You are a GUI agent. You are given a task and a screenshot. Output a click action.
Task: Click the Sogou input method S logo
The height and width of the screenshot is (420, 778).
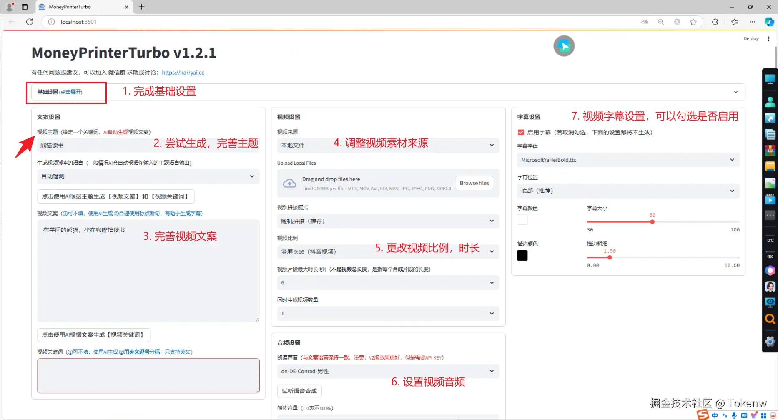[x=703, y=415]
